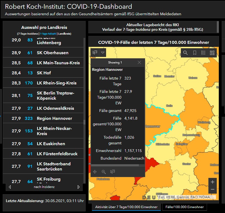Click the popup select feature icon
This screenshot has height=213, width=225.
coord(112,172)
